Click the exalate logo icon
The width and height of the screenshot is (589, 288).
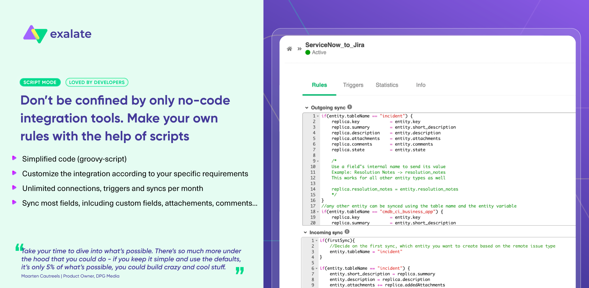click(x=35, y=34)
